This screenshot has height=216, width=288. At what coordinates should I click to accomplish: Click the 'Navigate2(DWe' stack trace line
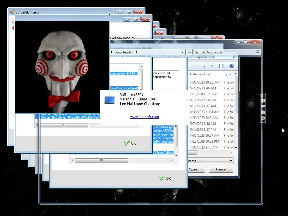coord(163,131)
